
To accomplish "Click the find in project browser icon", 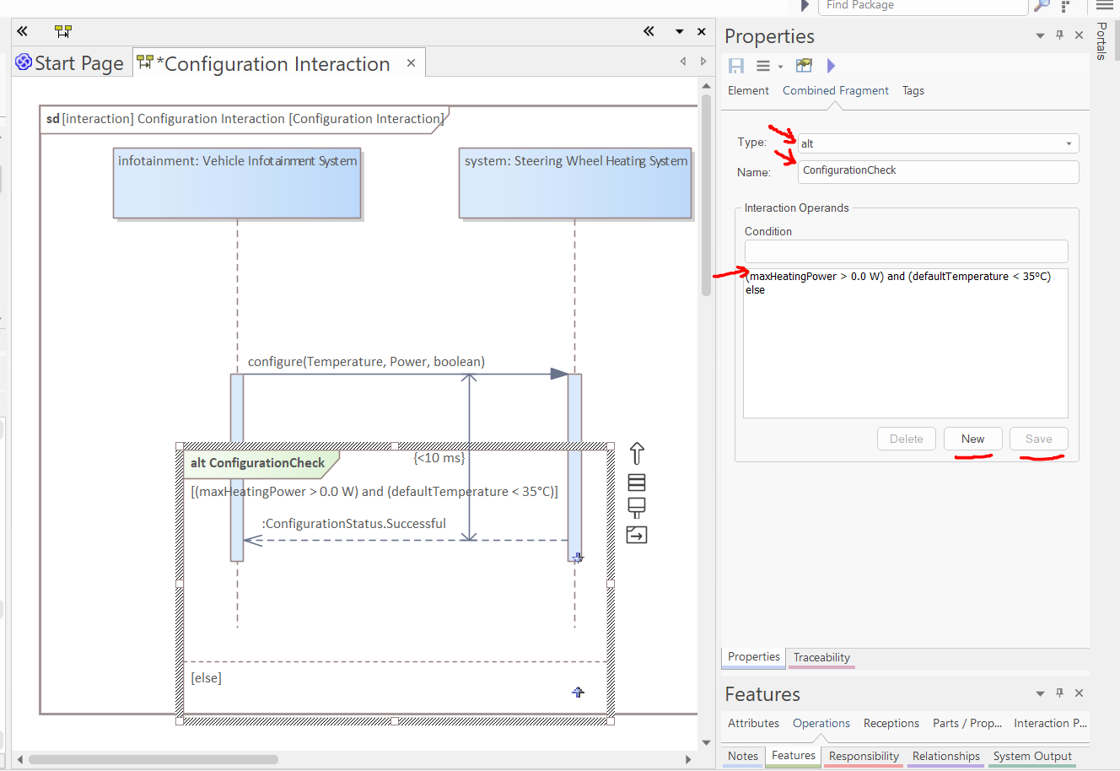I will 804,66.
